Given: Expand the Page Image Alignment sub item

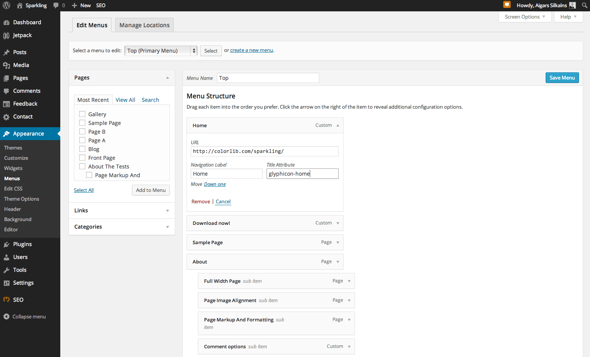Looking at the screenshot, I should pos(349,300).
